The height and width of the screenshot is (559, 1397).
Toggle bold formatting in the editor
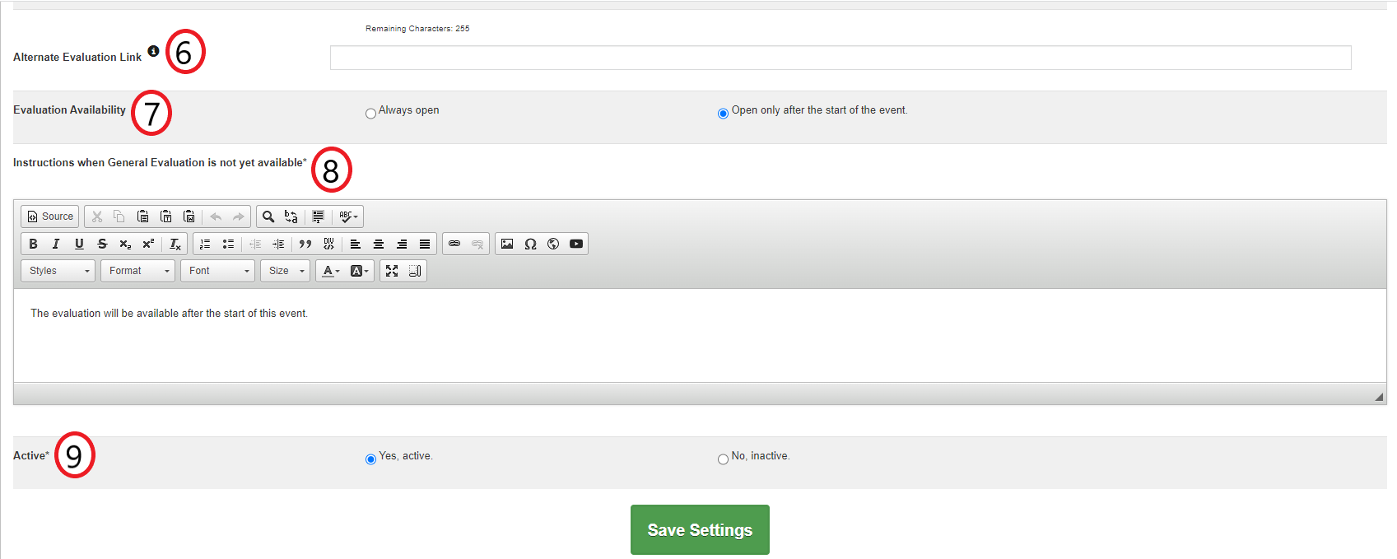33,244
